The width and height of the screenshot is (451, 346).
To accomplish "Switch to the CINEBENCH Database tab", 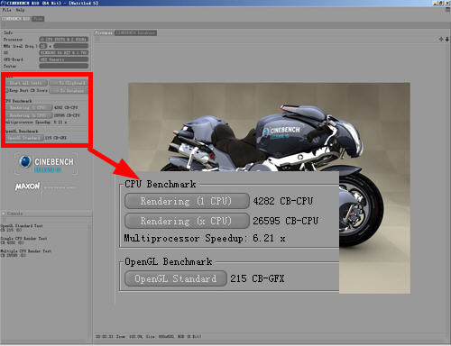I will pos(135,32).
